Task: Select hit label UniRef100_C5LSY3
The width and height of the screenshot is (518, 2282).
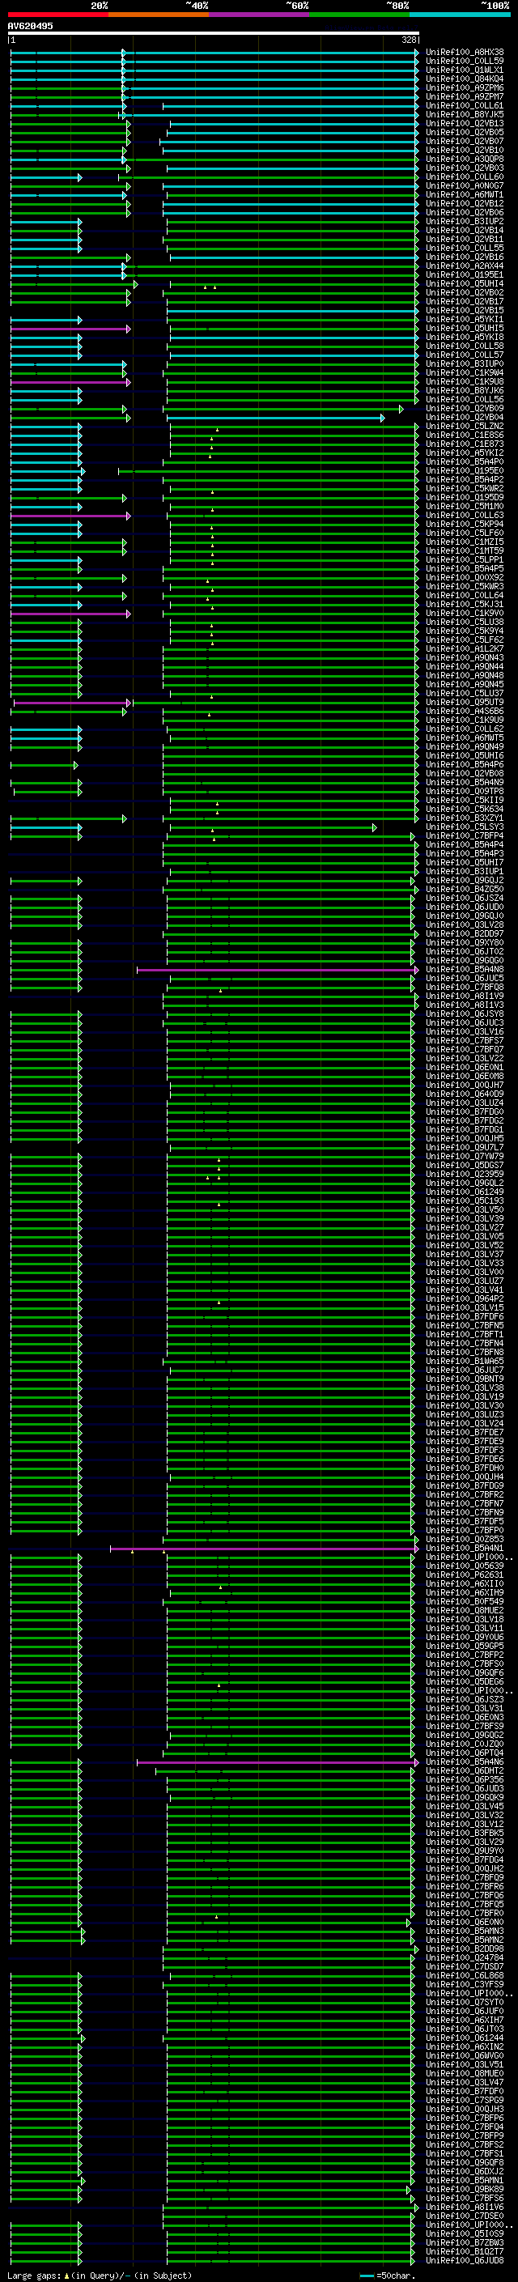Action: point(465,827)
